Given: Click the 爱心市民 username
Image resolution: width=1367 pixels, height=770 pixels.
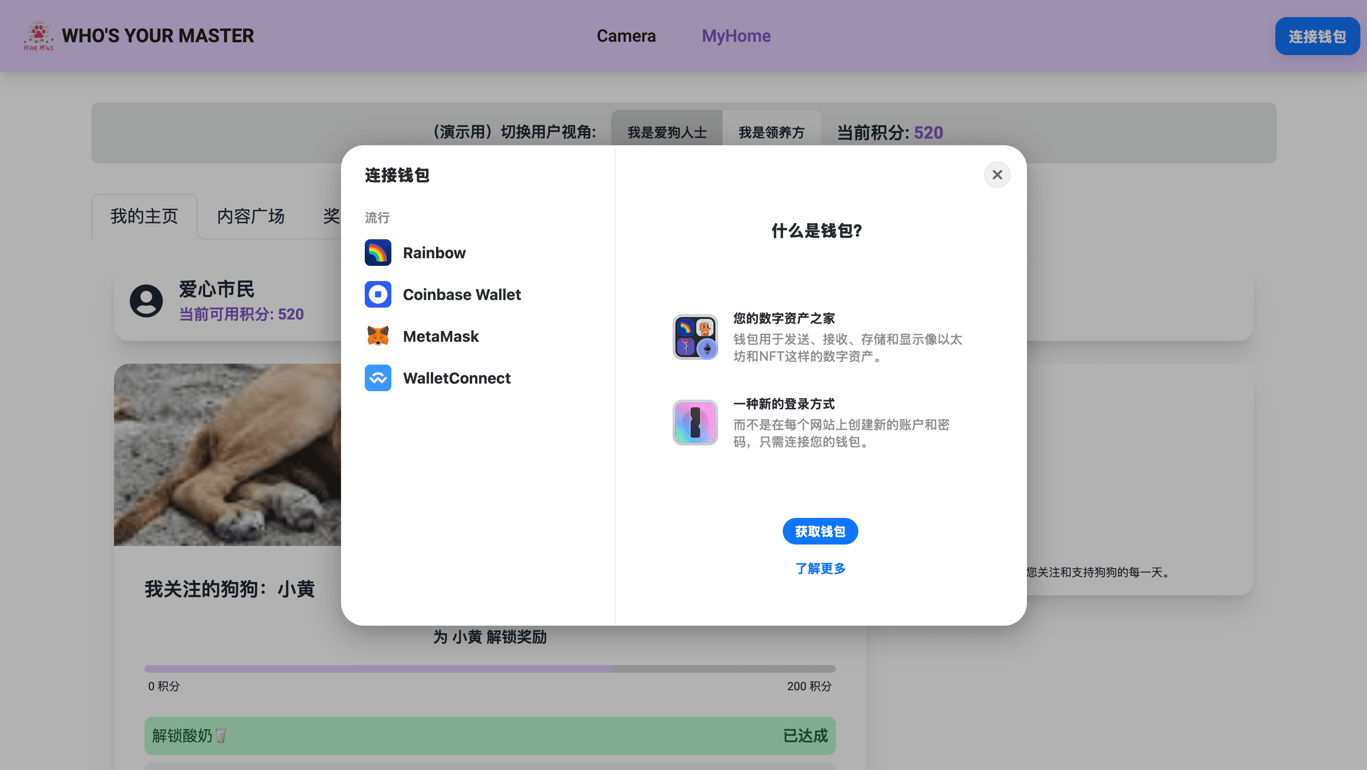Looking at the screenshot, I should [x=217, y=290].
